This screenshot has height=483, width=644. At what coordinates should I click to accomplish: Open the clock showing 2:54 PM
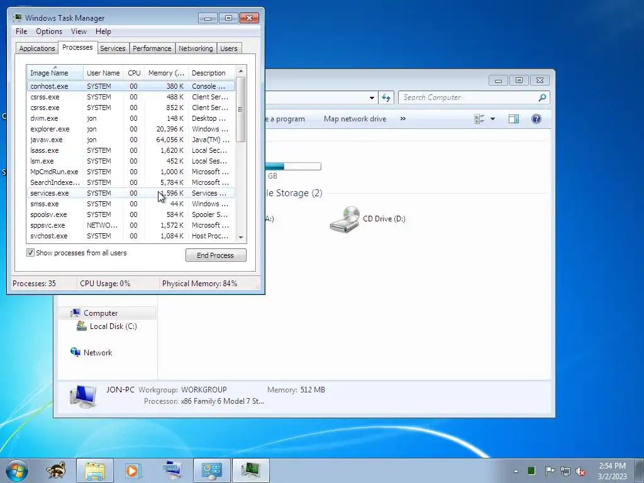[x=612, y=471]
